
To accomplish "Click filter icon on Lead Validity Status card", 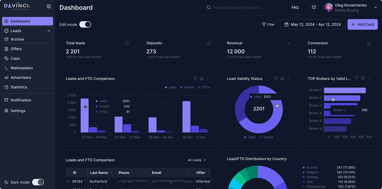I will click(276, 79).
